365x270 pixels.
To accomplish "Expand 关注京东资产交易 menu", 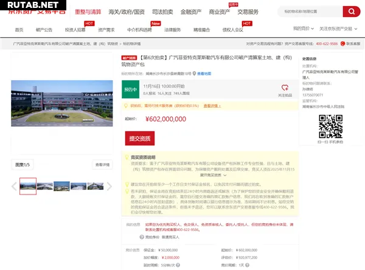I will pos(338,29).
